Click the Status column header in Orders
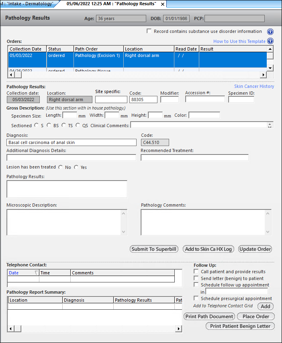This screenshot has width=282, height=343. (60, 49)
